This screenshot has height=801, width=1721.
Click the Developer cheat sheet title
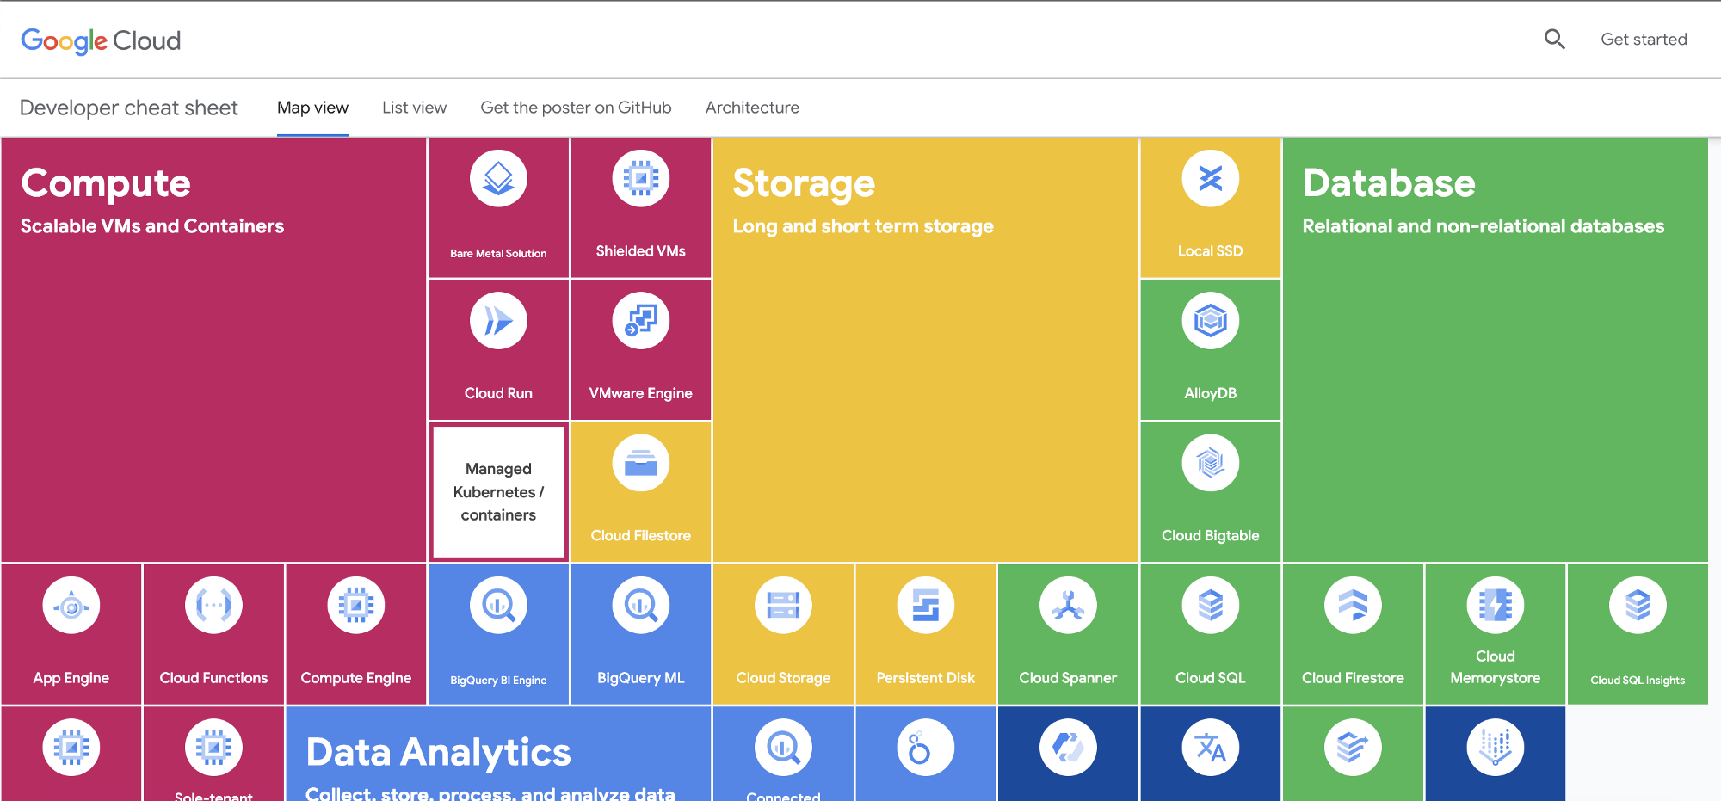129,108
